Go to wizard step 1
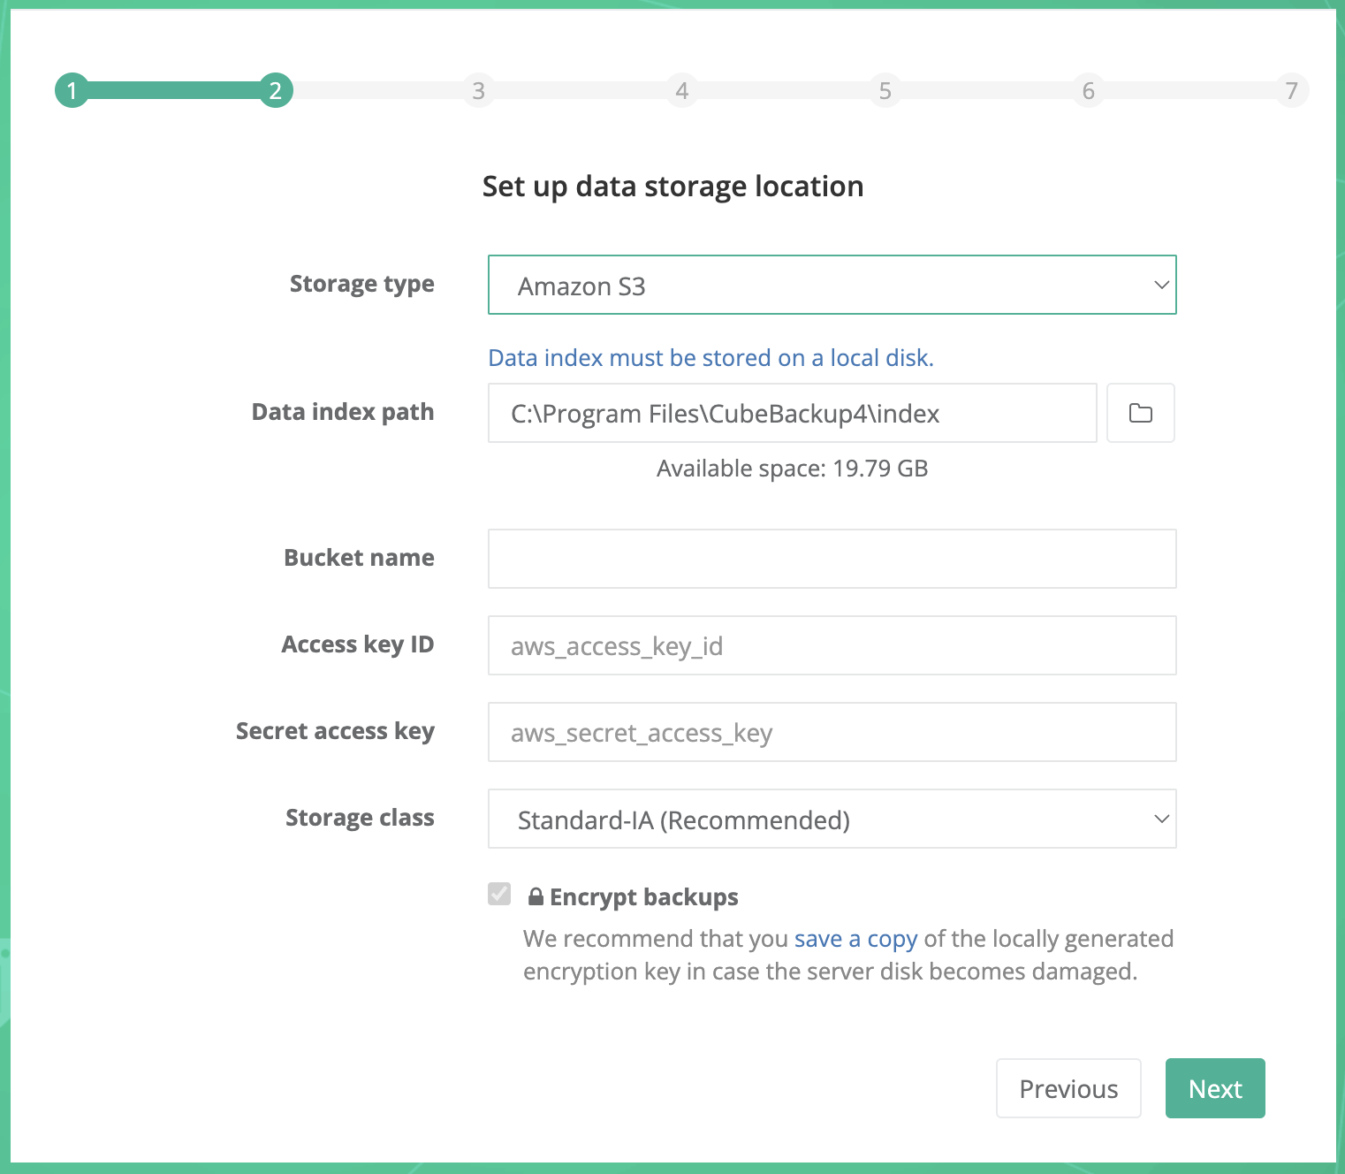The image size is (1345, 1174). pos(72,90)
